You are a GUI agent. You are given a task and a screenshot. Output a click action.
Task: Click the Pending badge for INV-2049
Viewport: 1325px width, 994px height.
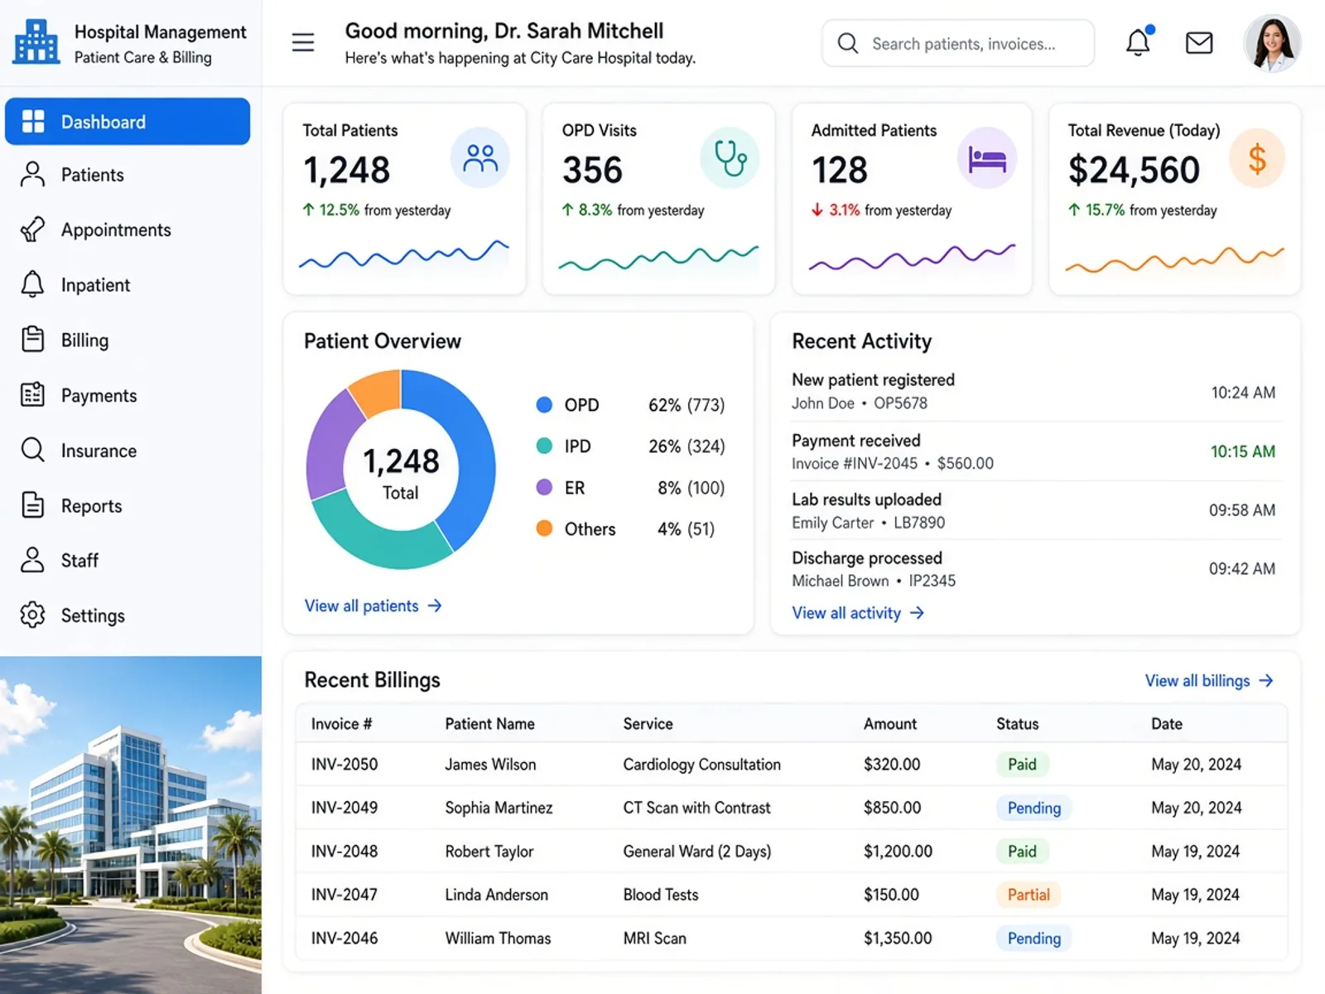click(x=1033, y=808)
